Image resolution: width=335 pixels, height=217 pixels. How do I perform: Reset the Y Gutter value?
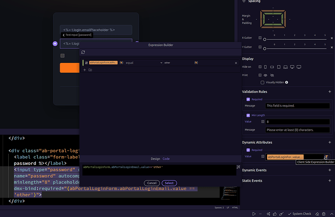(332, 47)
